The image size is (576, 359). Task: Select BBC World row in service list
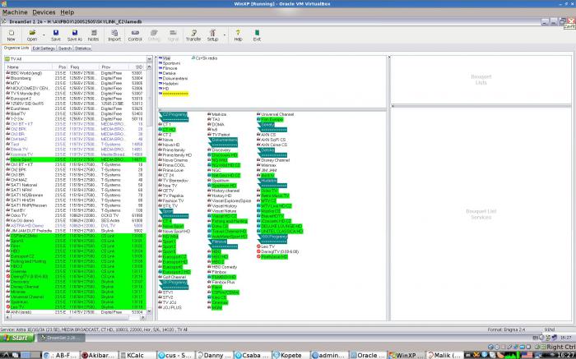click(76, 73)
